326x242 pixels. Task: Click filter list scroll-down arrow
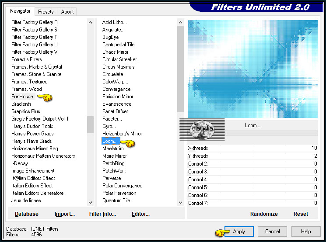pos(180,203)
